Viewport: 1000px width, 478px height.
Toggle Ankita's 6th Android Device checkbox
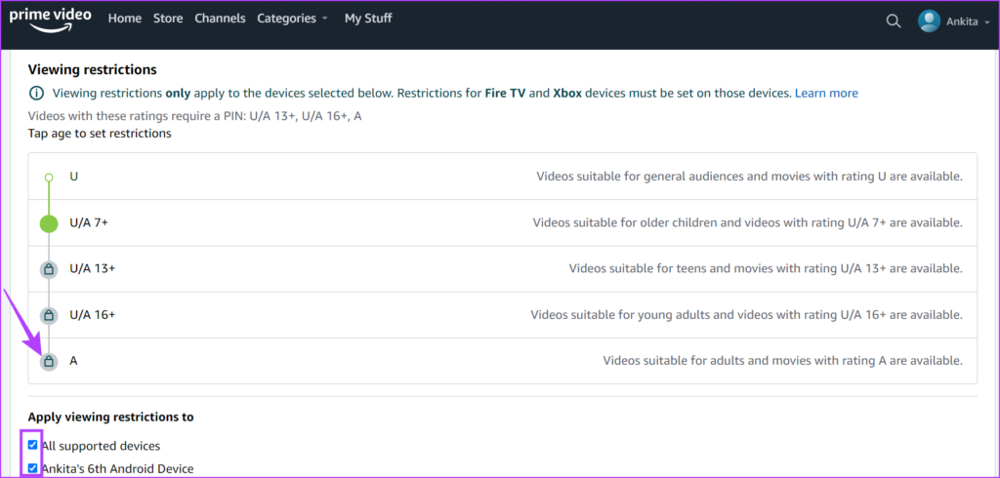click(x=33, y=468)
